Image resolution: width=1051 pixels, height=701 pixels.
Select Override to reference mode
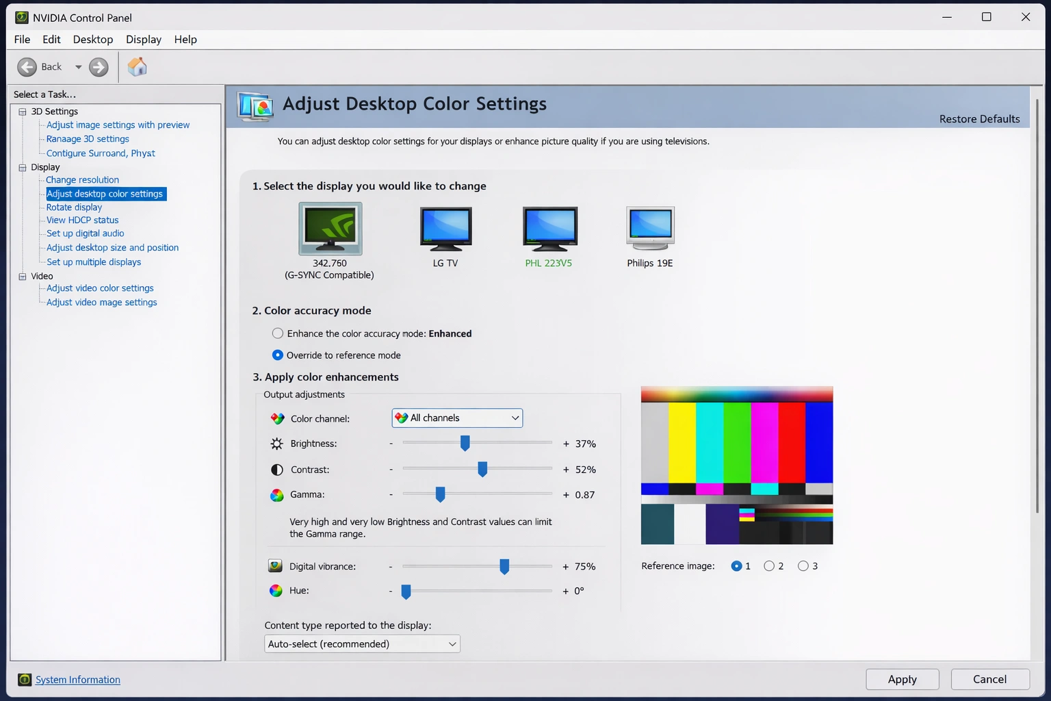(278, 355)
